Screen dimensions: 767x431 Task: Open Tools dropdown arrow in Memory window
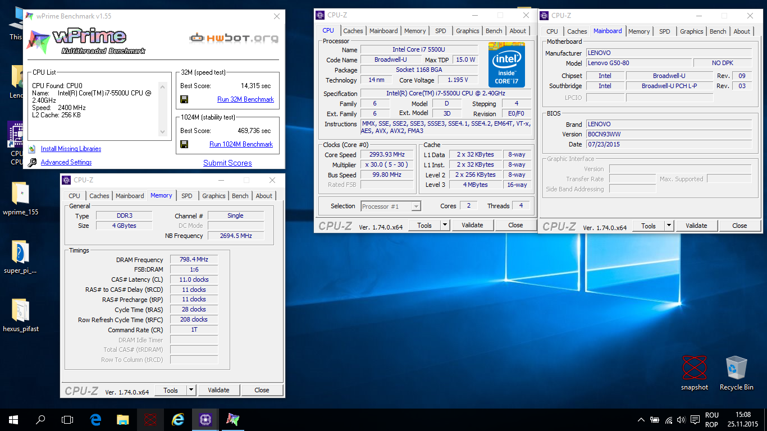[x=191, y=390]
